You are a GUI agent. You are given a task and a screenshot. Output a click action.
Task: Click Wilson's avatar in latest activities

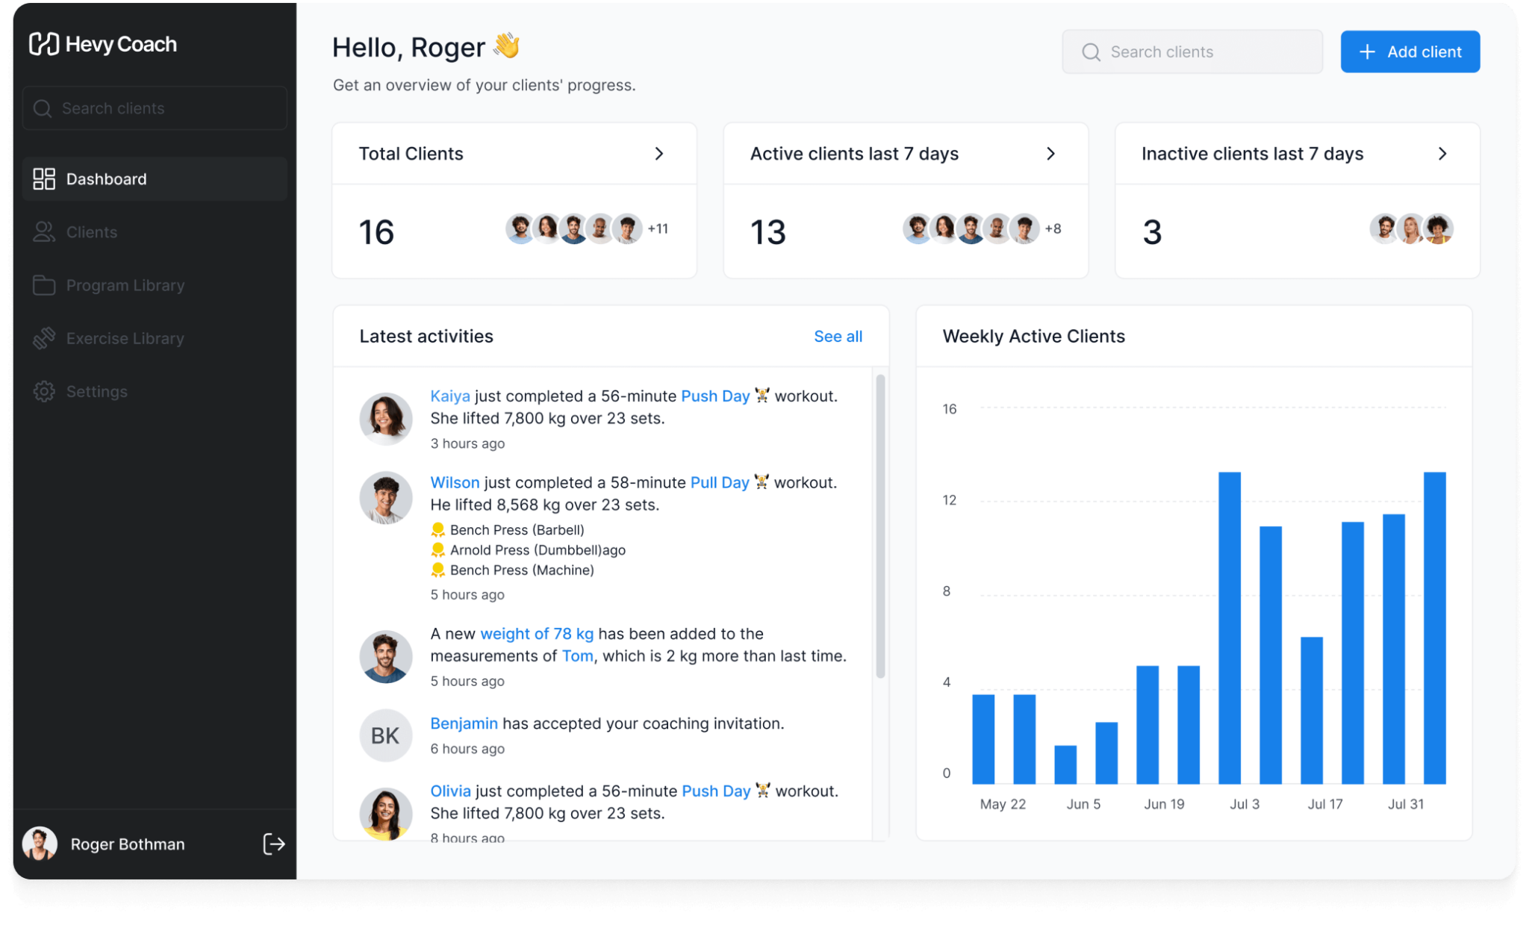coord(386,497)
